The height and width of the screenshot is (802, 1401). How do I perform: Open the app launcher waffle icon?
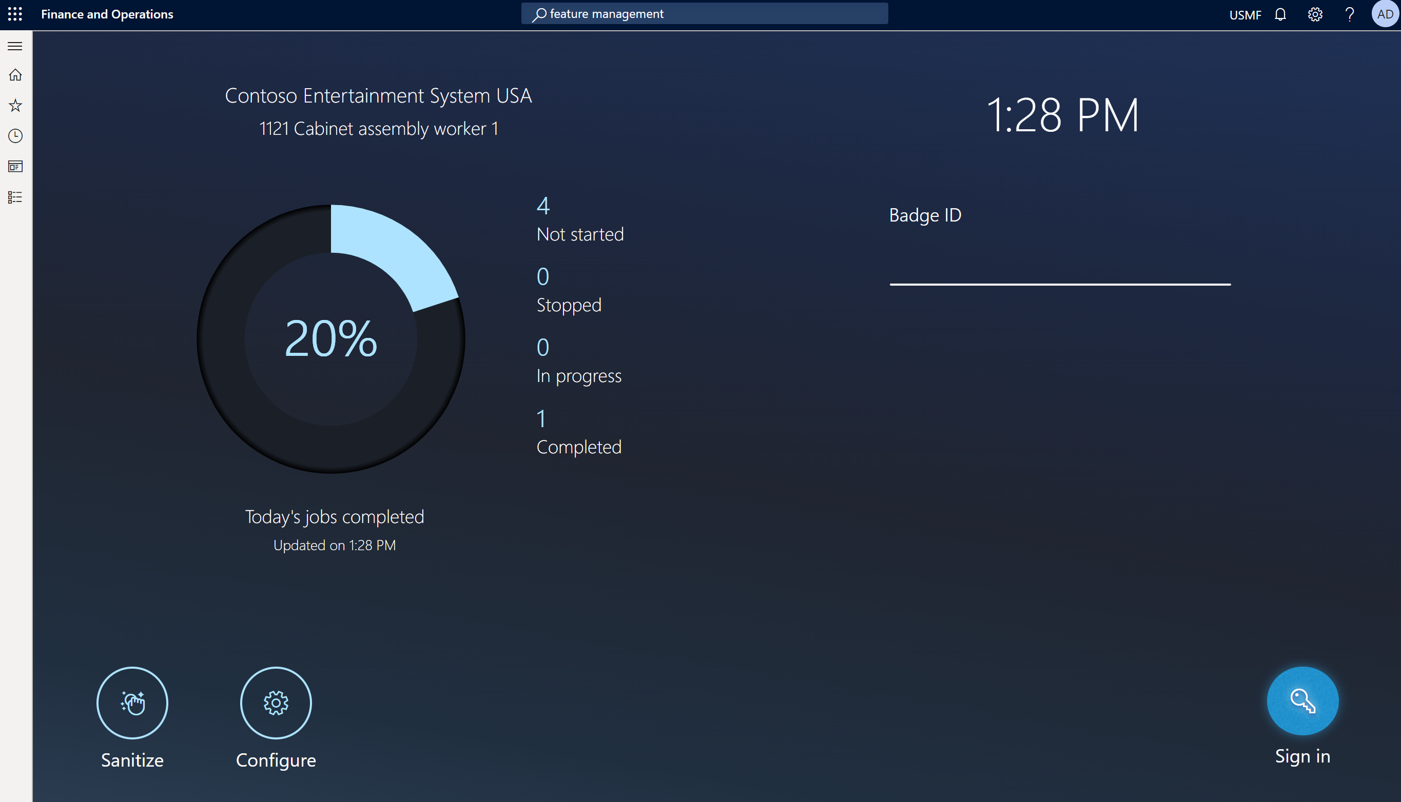[15, 14]
